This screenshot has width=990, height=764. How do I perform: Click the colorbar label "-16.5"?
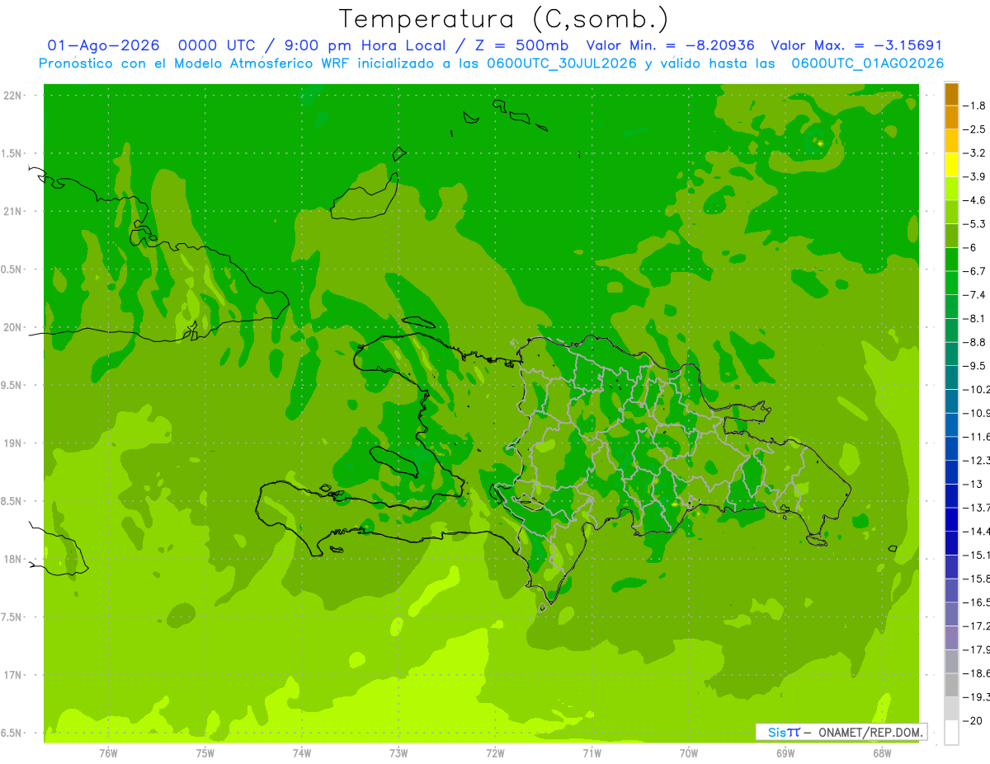pos(976,602)
